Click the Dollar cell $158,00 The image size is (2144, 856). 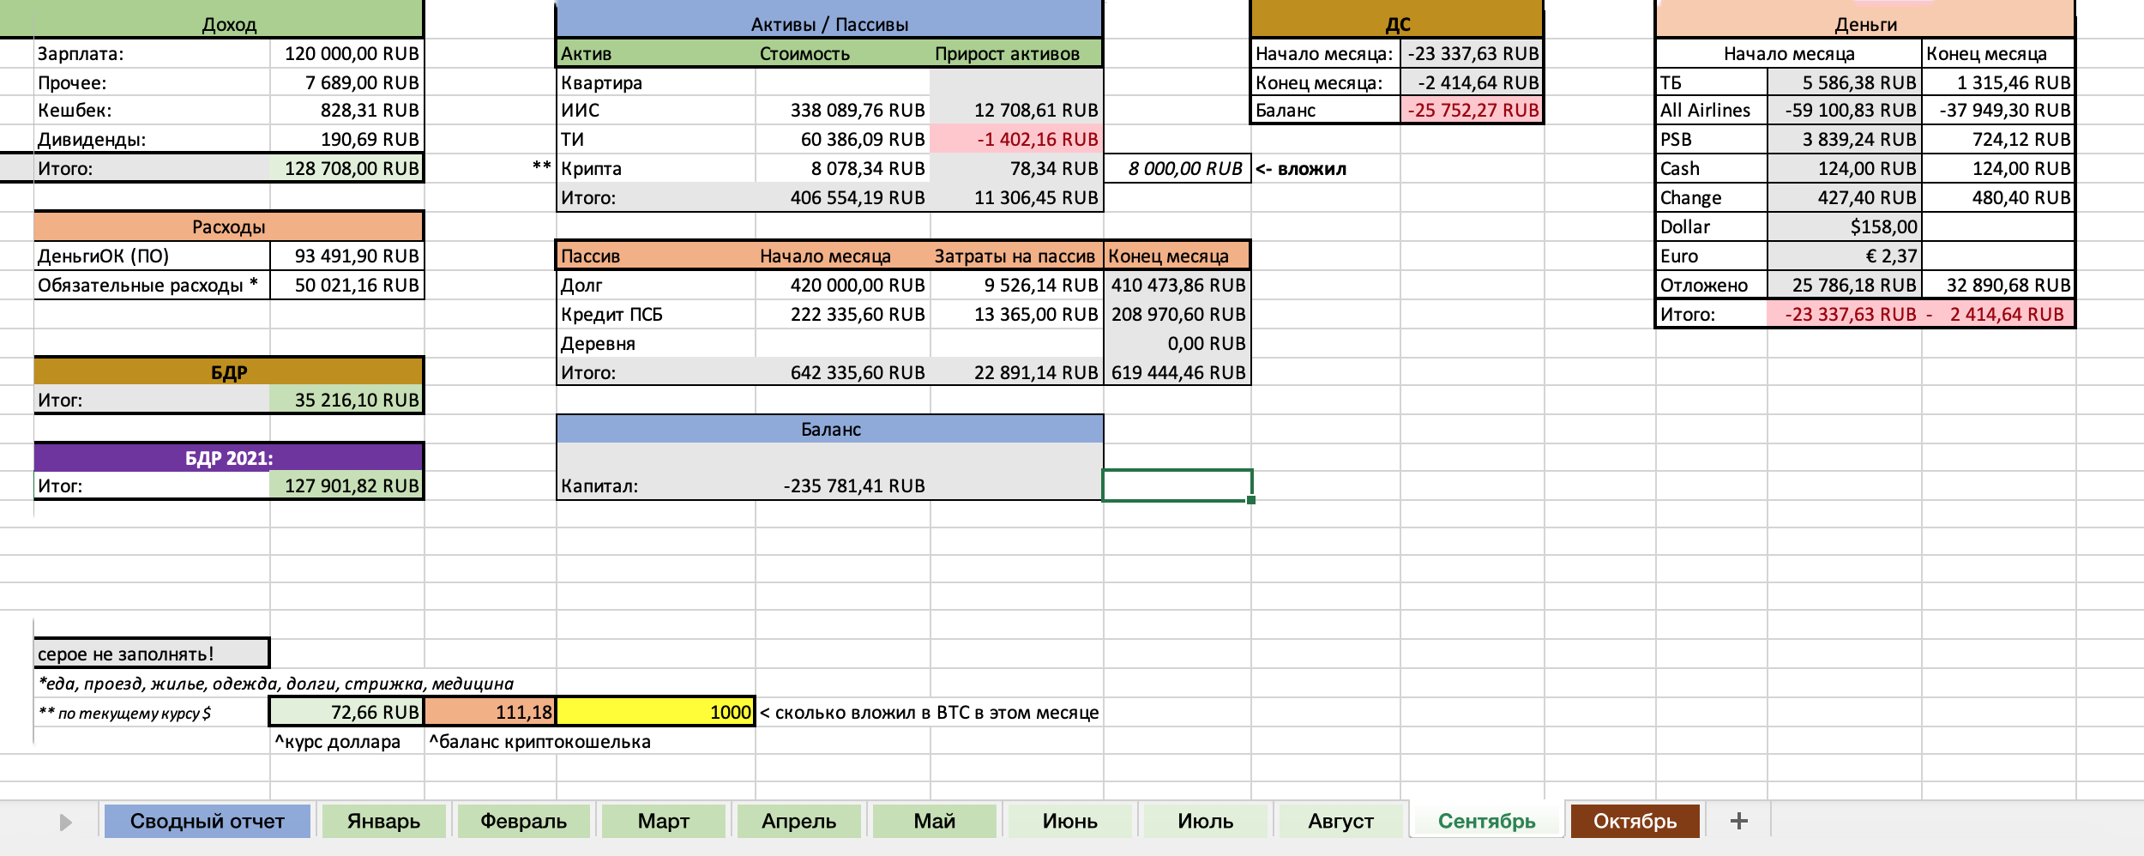pyautogui.click(x=1844, y=226)
